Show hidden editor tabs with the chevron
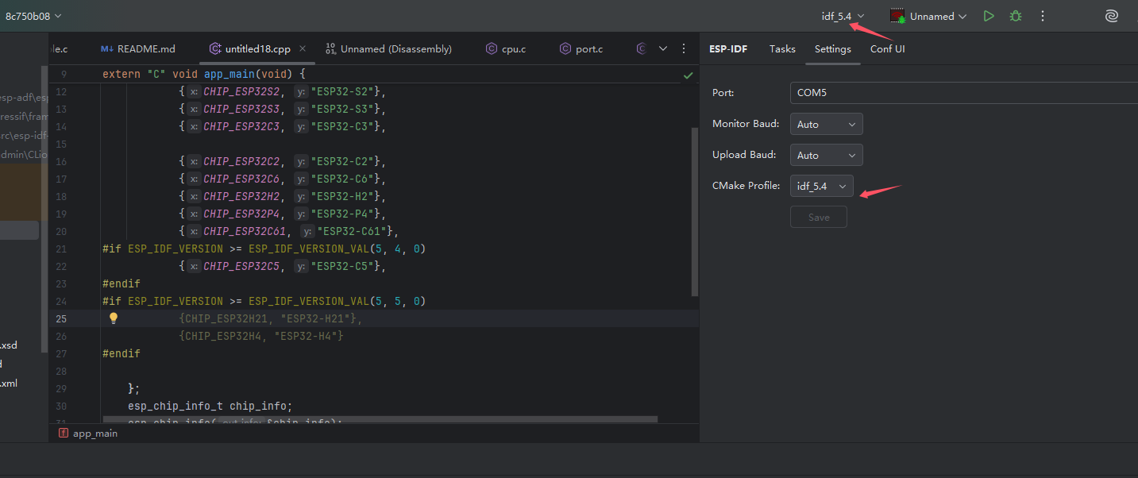The width and height of the screenshot is (1138, 478). [x=663, y=48]
